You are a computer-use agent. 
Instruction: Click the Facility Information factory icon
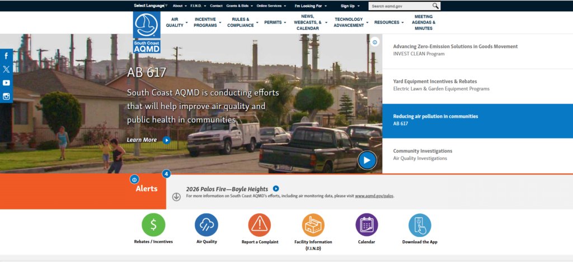[x=313, y=225]
